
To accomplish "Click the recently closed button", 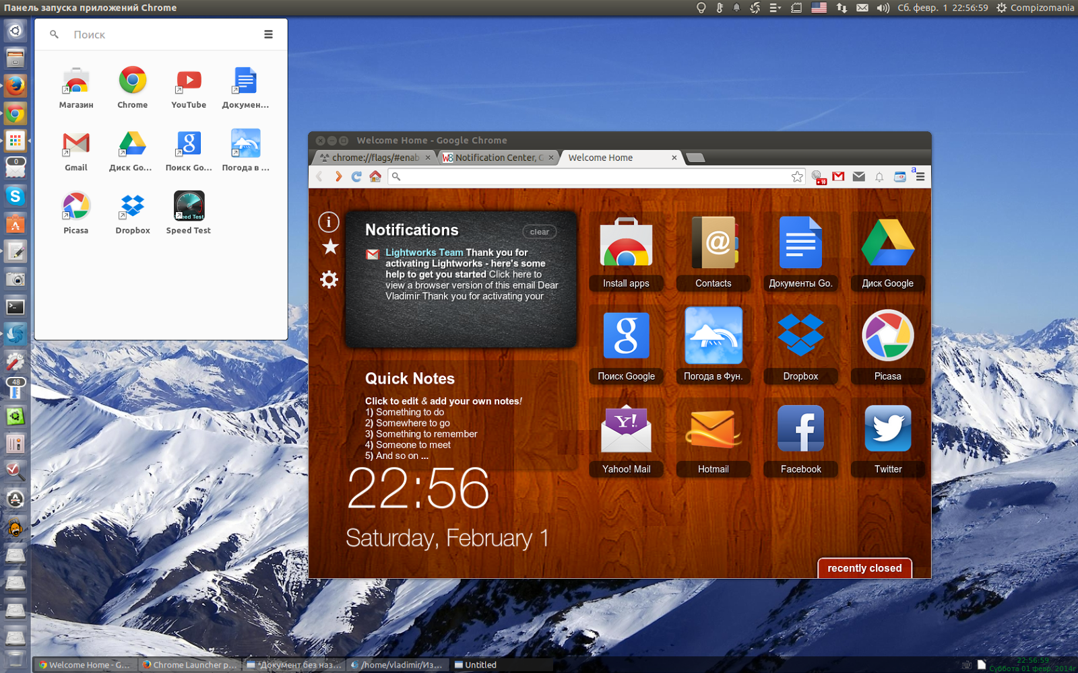I will [x=864, y=568].
